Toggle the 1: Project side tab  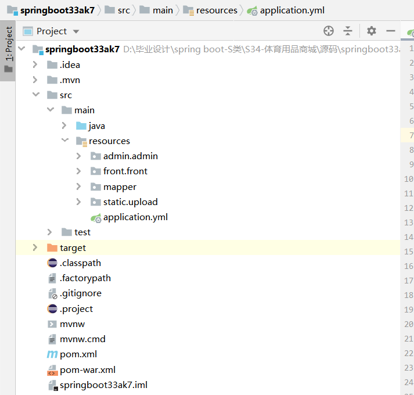click(x=8, y=49)
